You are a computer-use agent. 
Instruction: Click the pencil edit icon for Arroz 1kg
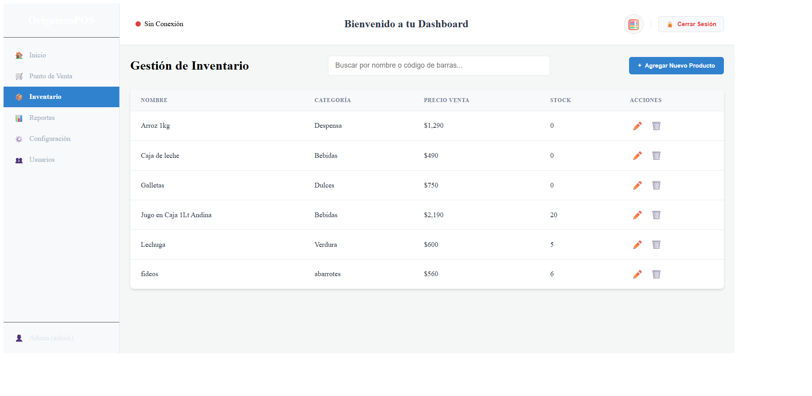(637, 126)
